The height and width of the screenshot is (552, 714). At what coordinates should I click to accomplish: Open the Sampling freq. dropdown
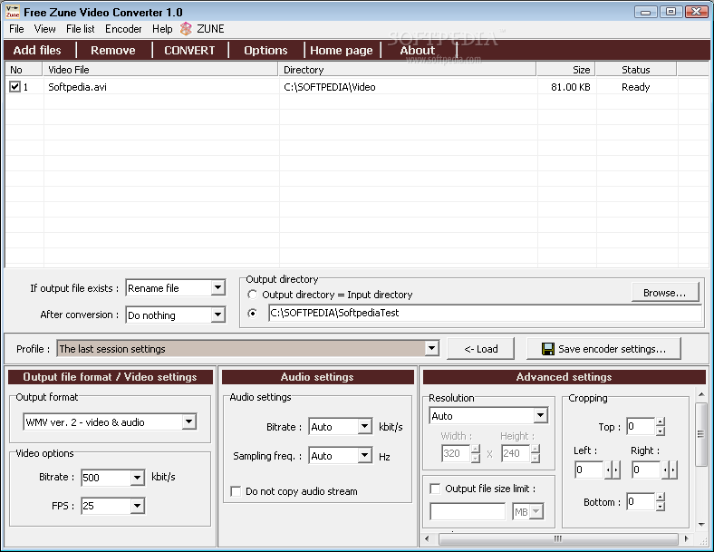[364, 455]
